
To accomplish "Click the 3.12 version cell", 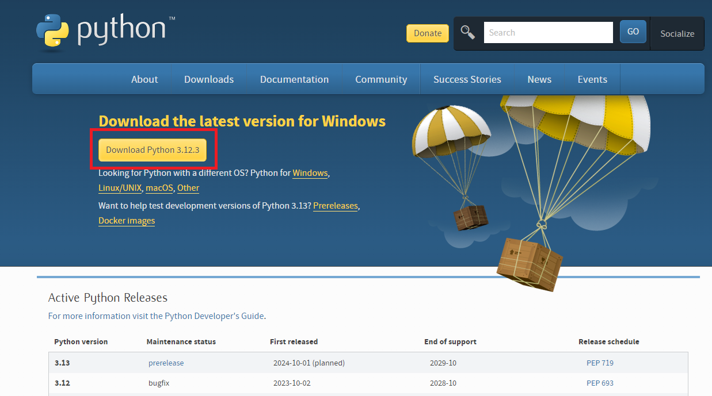I will coord(62,383).
